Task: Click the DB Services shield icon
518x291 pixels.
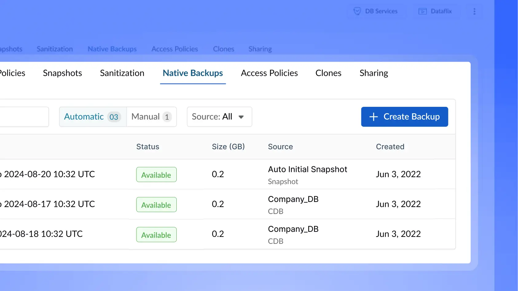Action: (357, 11)
